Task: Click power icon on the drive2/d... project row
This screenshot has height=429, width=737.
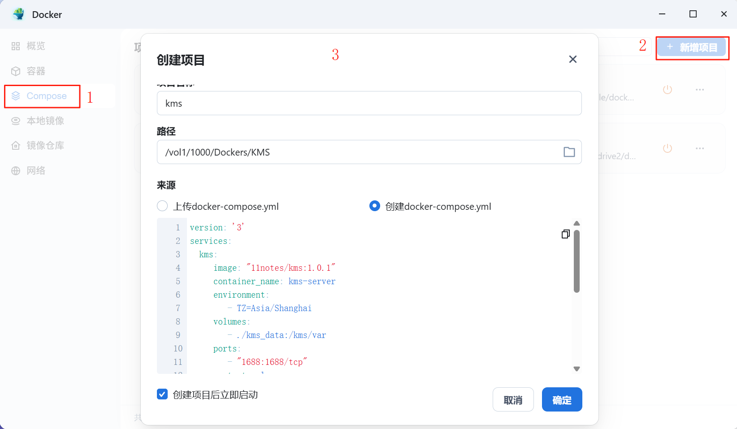Action: click(668, 148)
